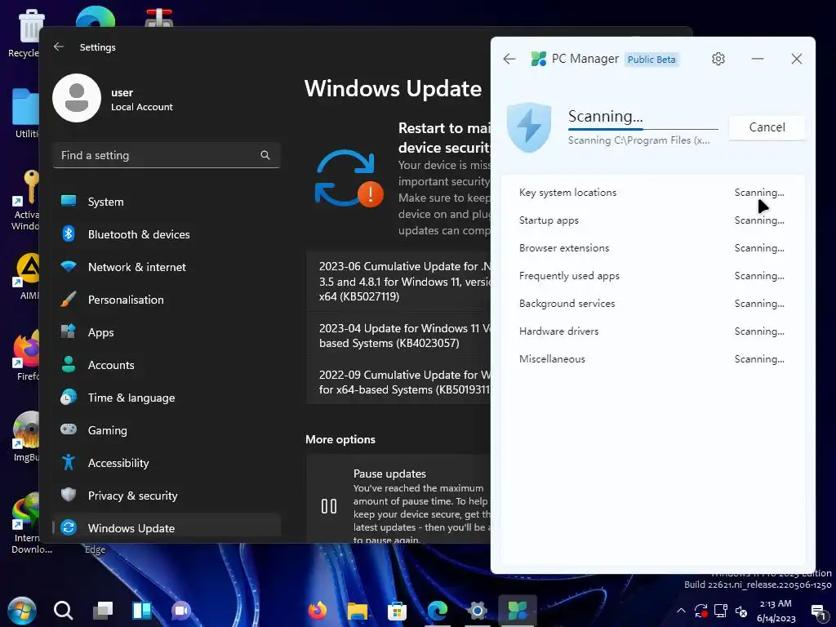Open the Activate Windows key shortcut

pyautogui.click(x=25, y=200)
